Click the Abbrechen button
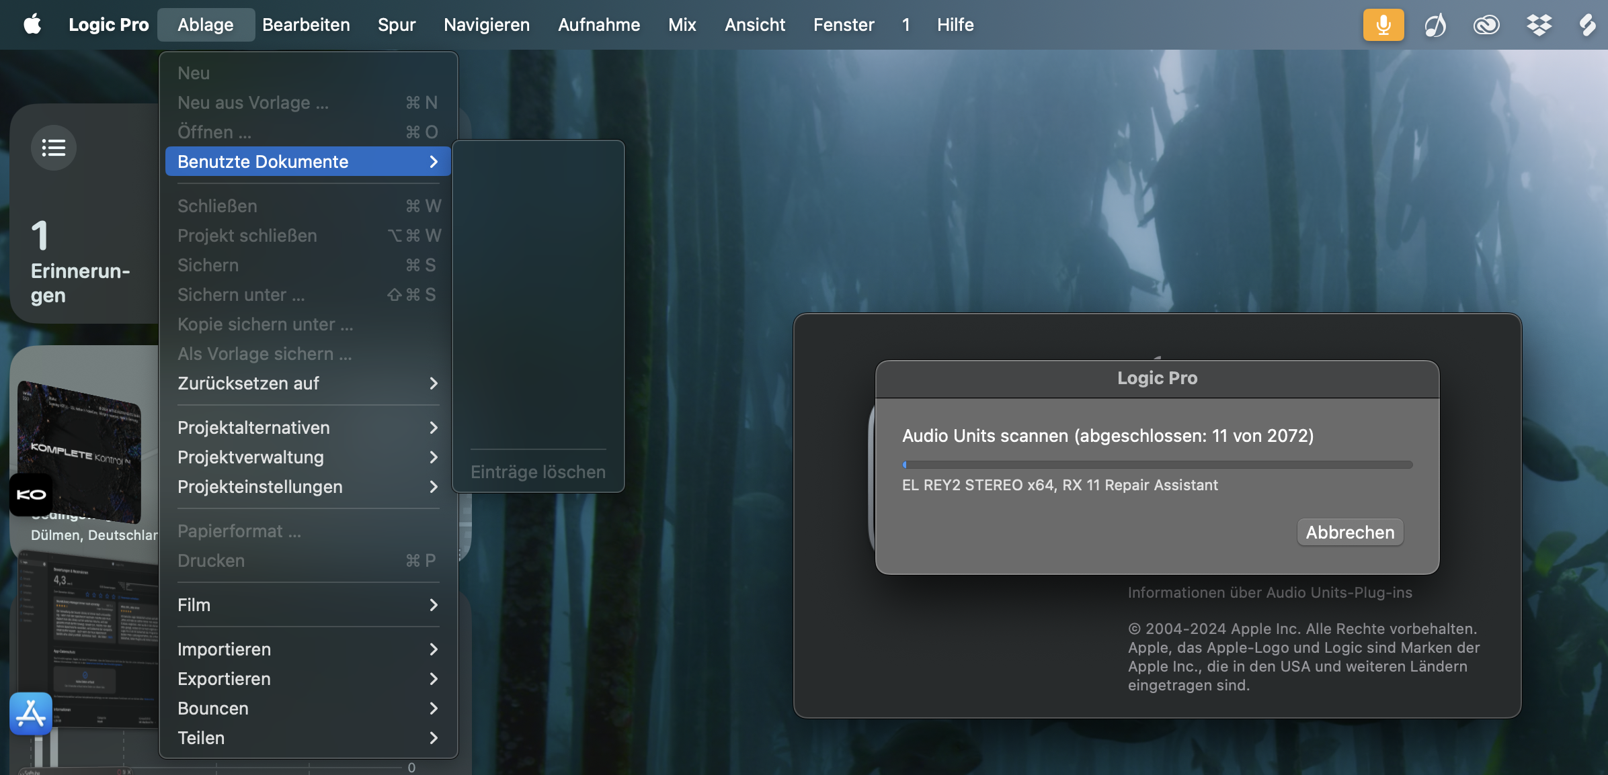The height and width of the screenshot is (775, 1608). coord(1349,533)
